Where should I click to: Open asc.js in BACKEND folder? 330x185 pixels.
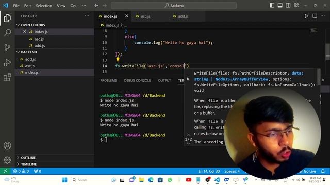[x=30, y=66]
